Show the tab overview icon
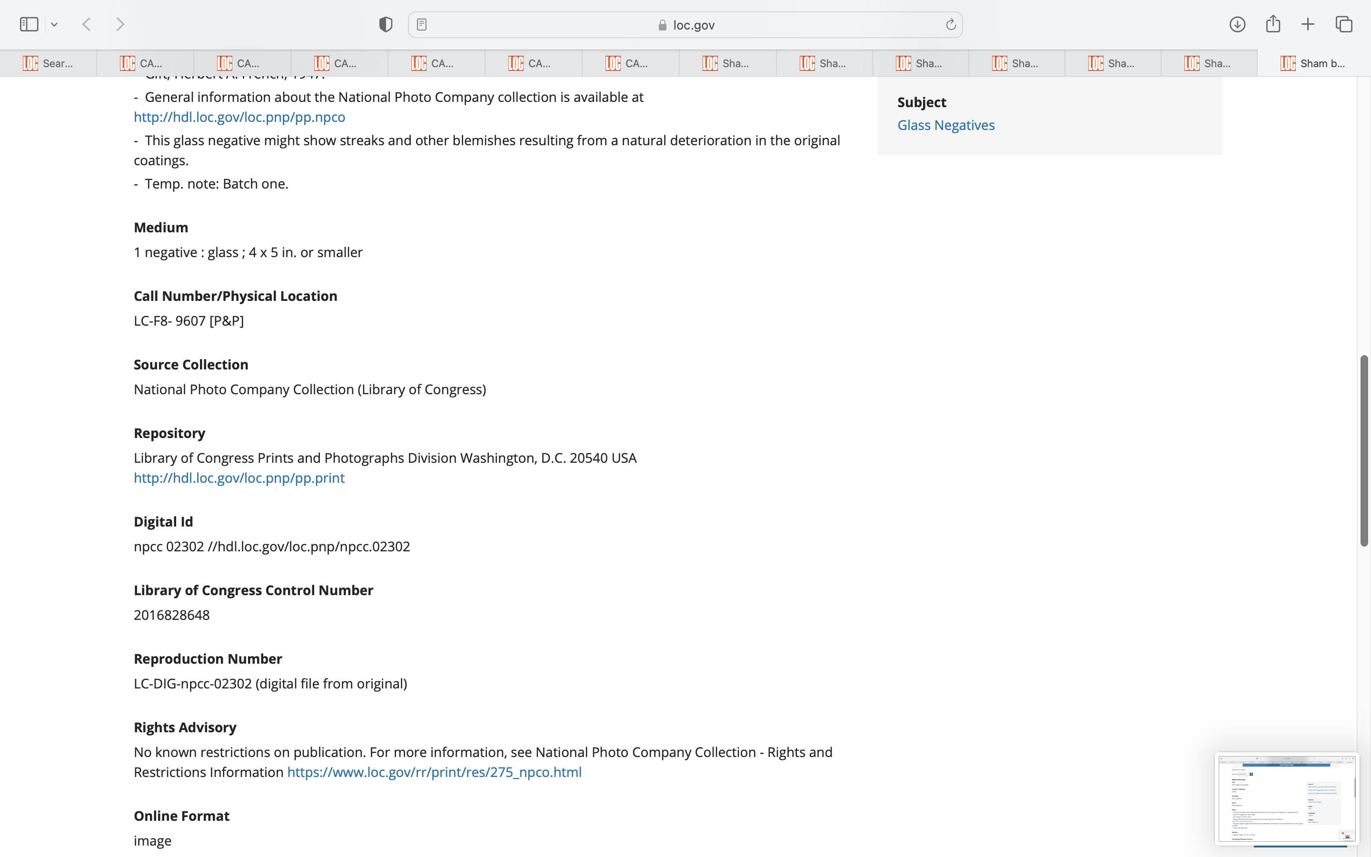Screen dimensions: 1371x857 [x=1344, y=24]
